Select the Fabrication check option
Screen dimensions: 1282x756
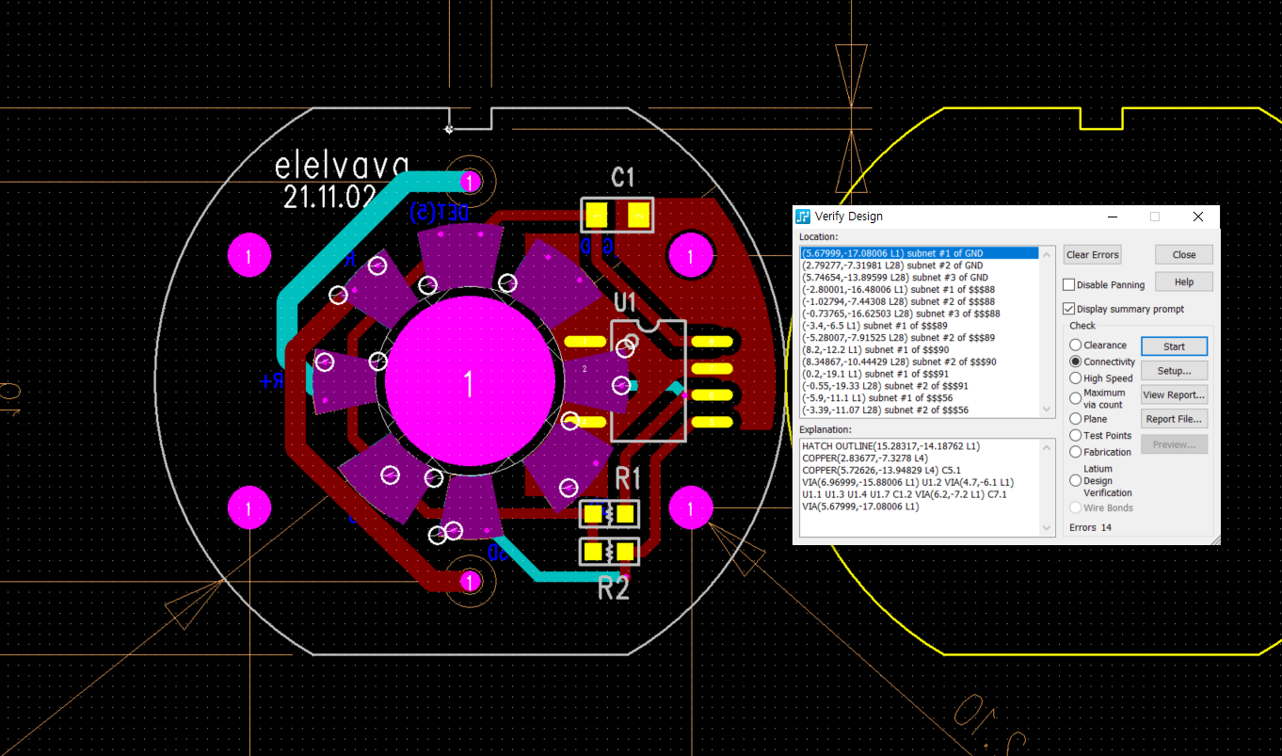click(x=1075, y=452)
